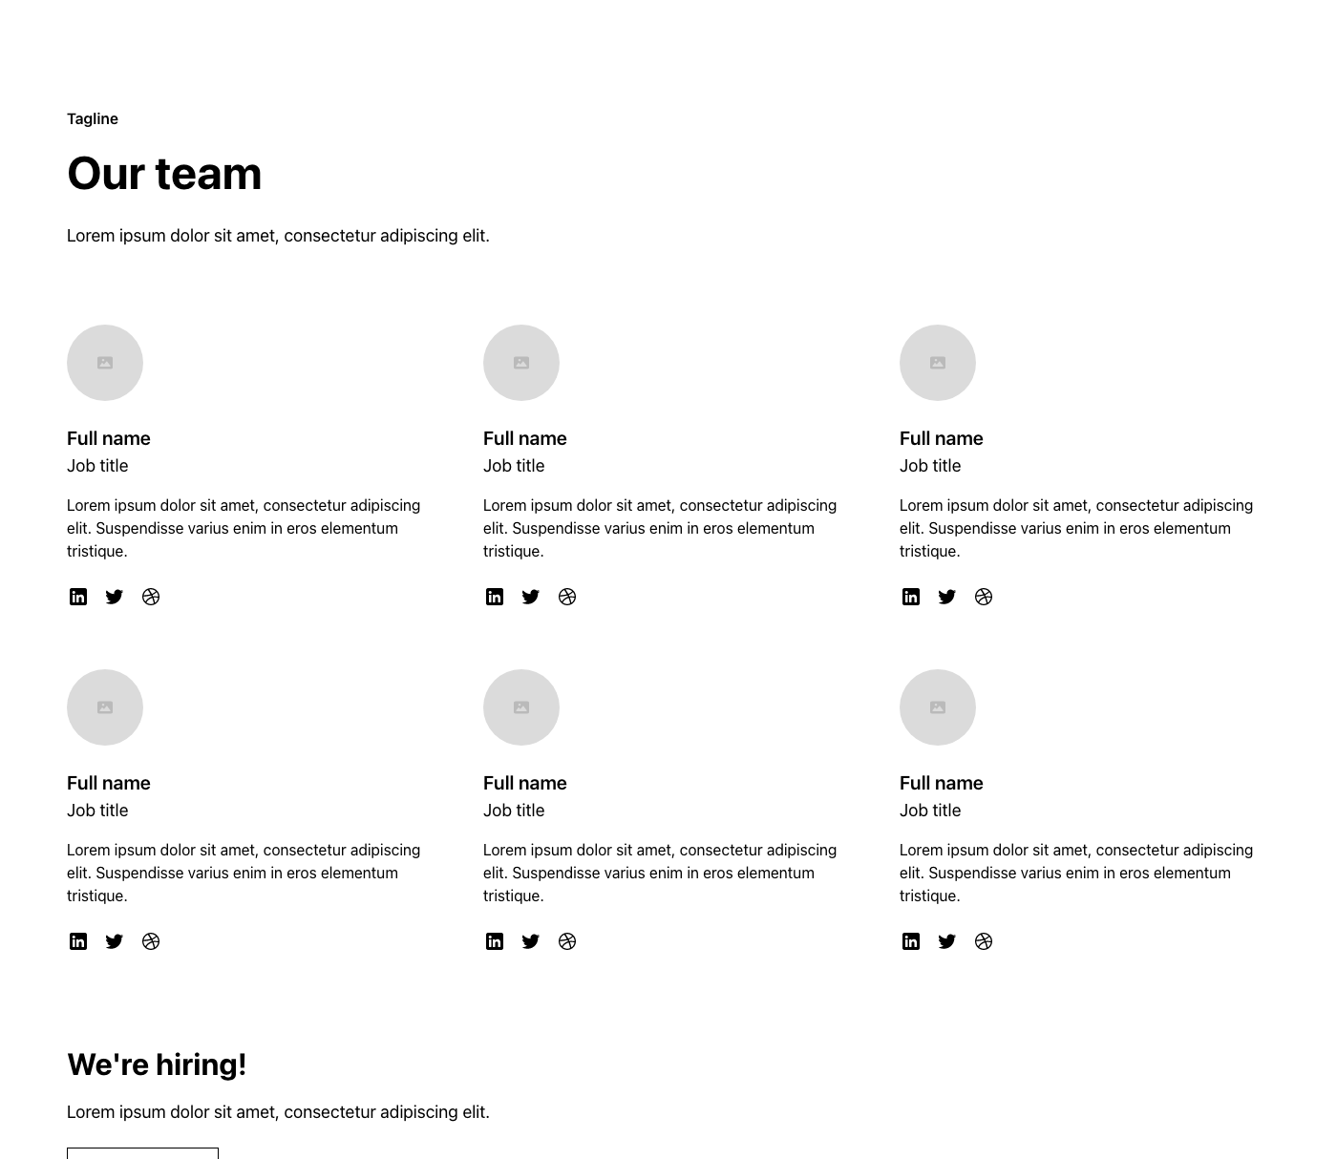Open Twitter icon of bottom-left member
The image size is (1337, 1159).
point(115,941)
